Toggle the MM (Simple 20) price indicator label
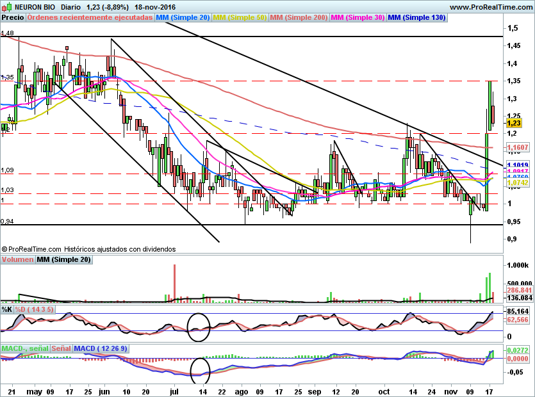The image size is (535, 397). click(183, 18)
